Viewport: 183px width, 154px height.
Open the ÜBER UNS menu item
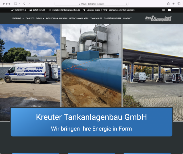[17, 18]
